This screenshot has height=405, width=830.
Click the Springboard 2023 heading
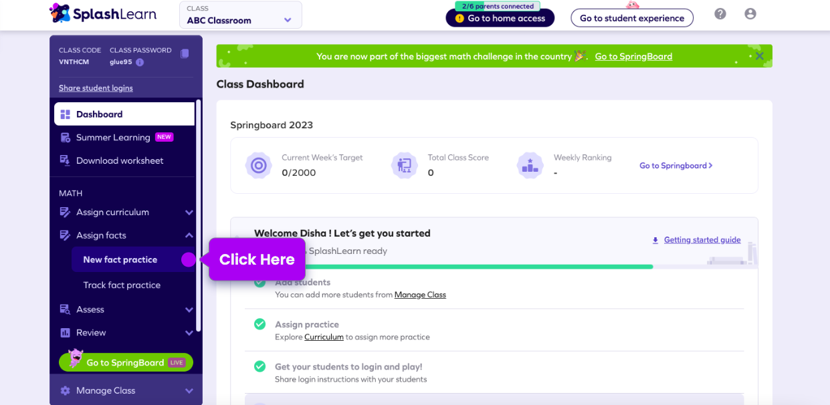(x=272, y=125)
